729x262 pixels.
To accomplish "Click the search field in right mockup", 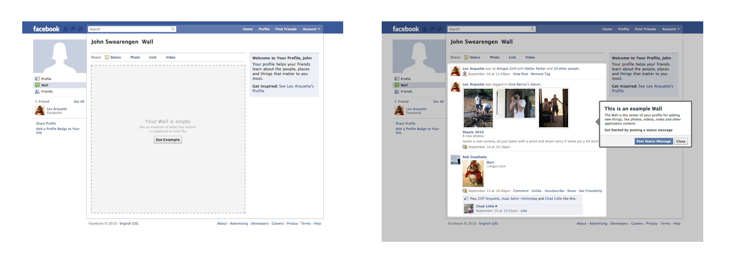I will pos(488,29).
